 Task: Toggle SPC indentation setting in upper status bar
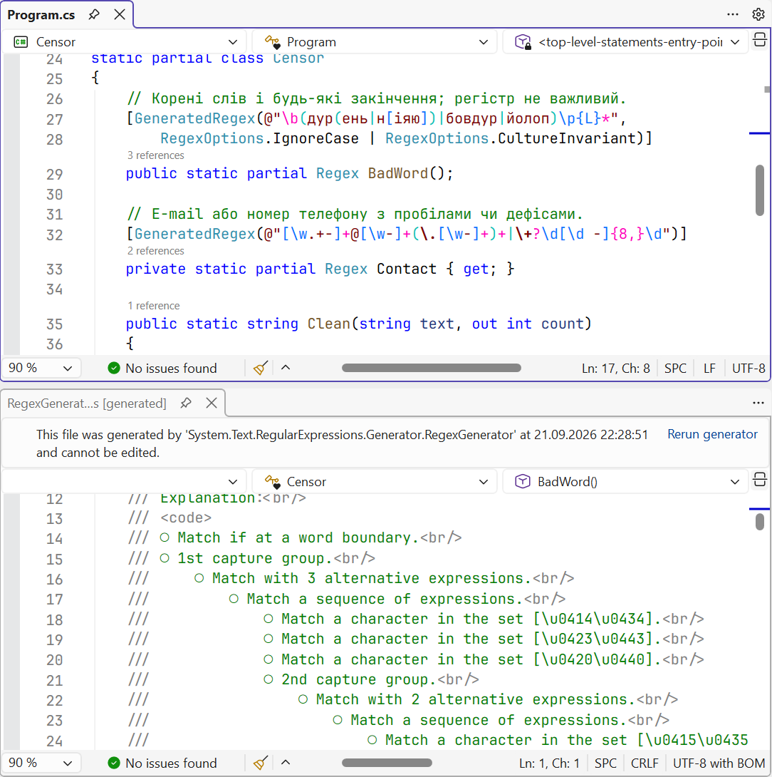pyautogui.click(x=675, y=368)
